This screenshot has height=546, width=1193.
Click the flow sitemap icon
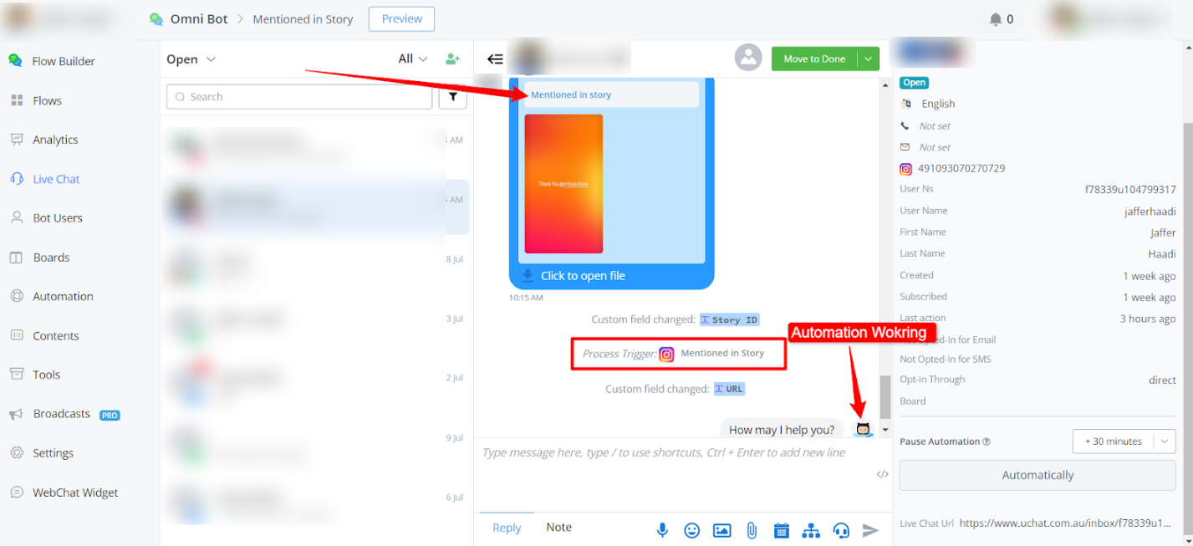[x=811, y=530]
